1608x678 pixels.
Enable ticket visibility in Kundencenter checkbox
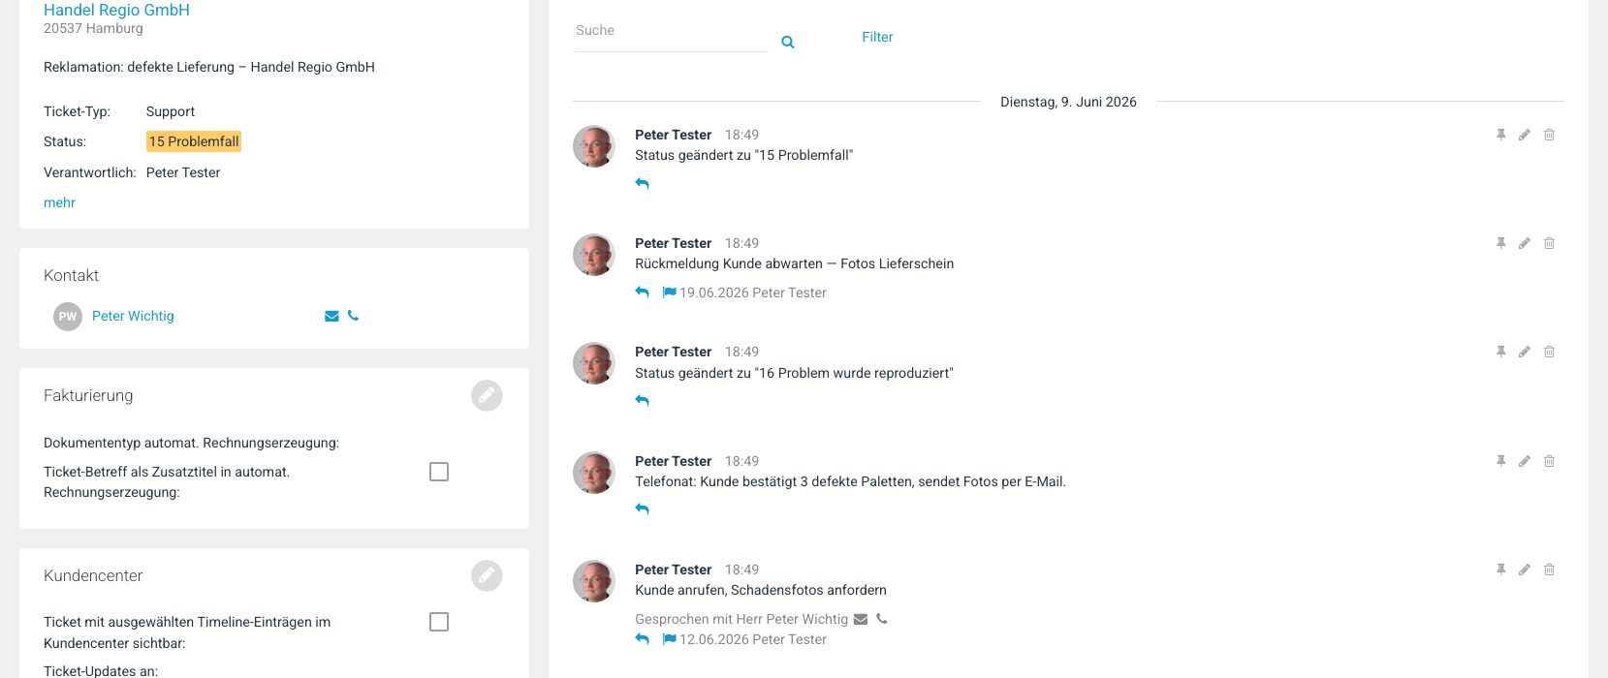[x=439, y=622]
